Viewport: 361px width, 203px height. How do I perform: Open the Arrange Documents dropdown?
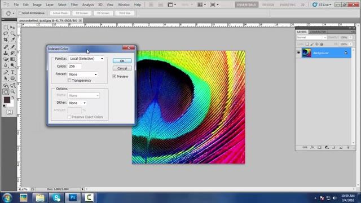tap(202, 5)
